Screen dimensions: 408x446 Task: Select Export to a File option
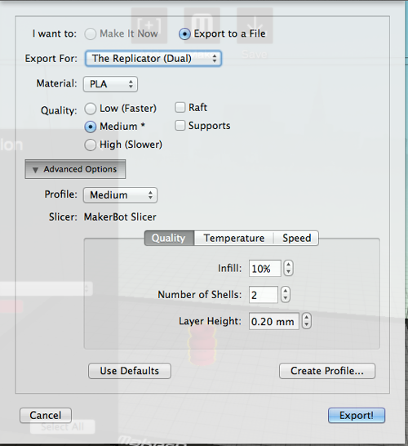pyautogui.click(x=184, y=34)
